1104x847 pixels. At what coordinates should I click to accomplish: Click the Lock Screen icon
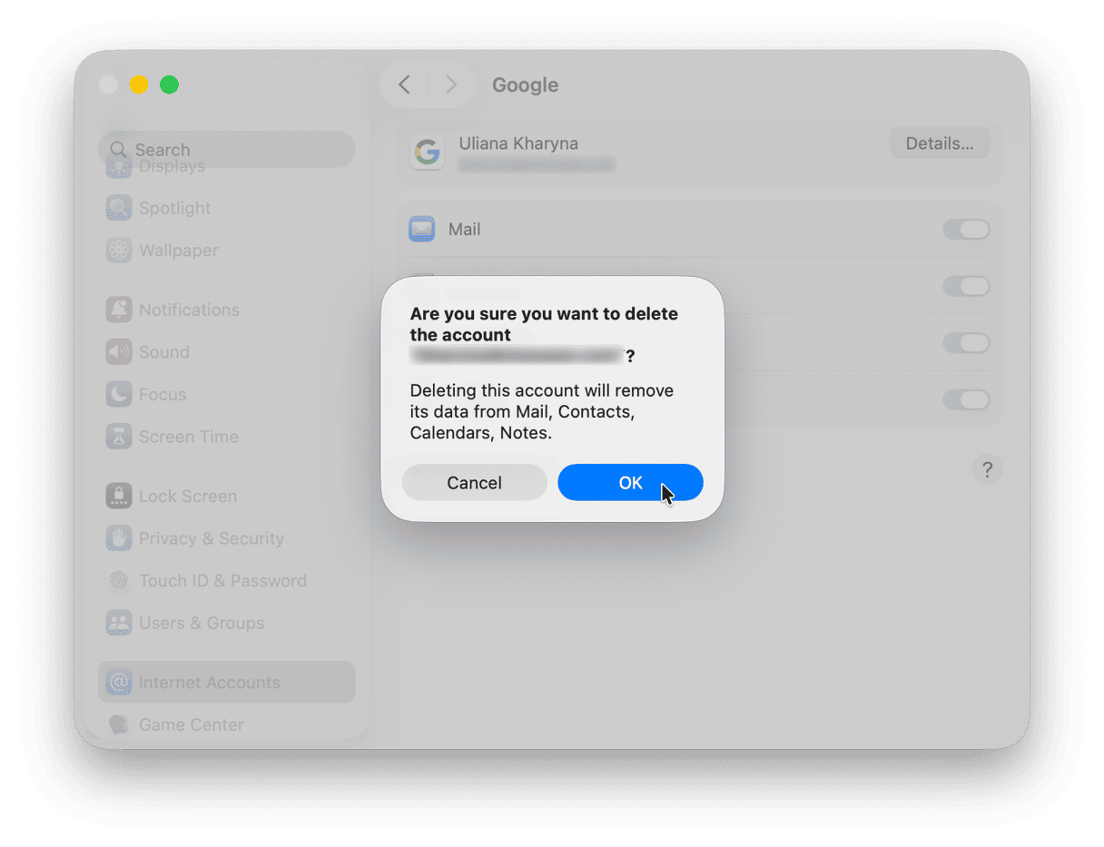pyautogui.click(x=119, y=497)
